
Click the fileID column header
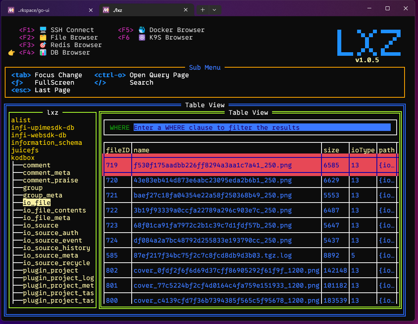point(118,150)
